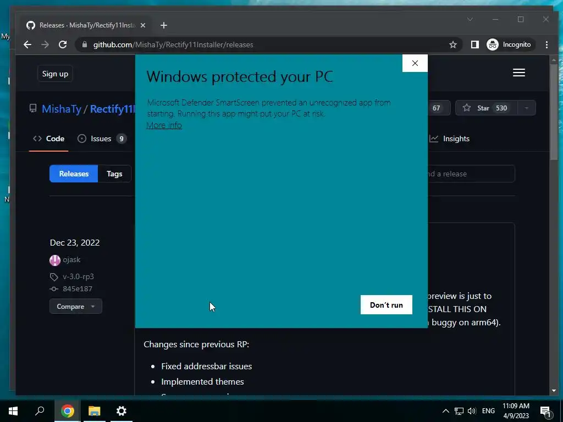
Task: Click the lock icon in address bar
Action: 85,45
